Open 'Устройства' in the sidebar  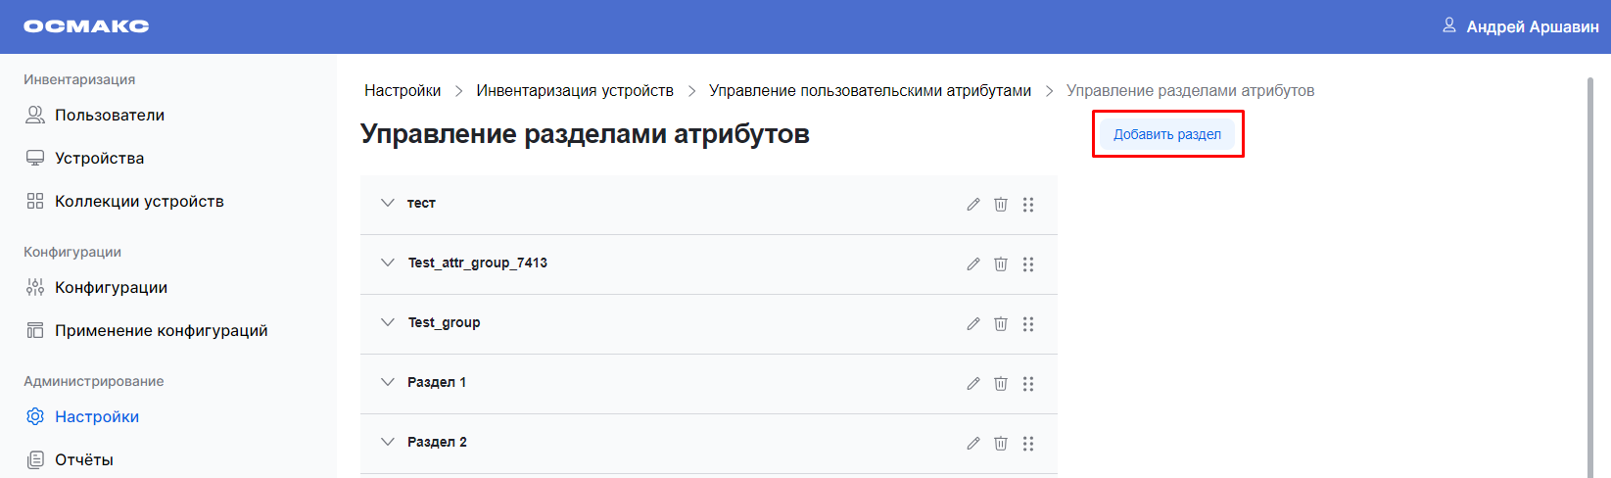pos(99,158)
